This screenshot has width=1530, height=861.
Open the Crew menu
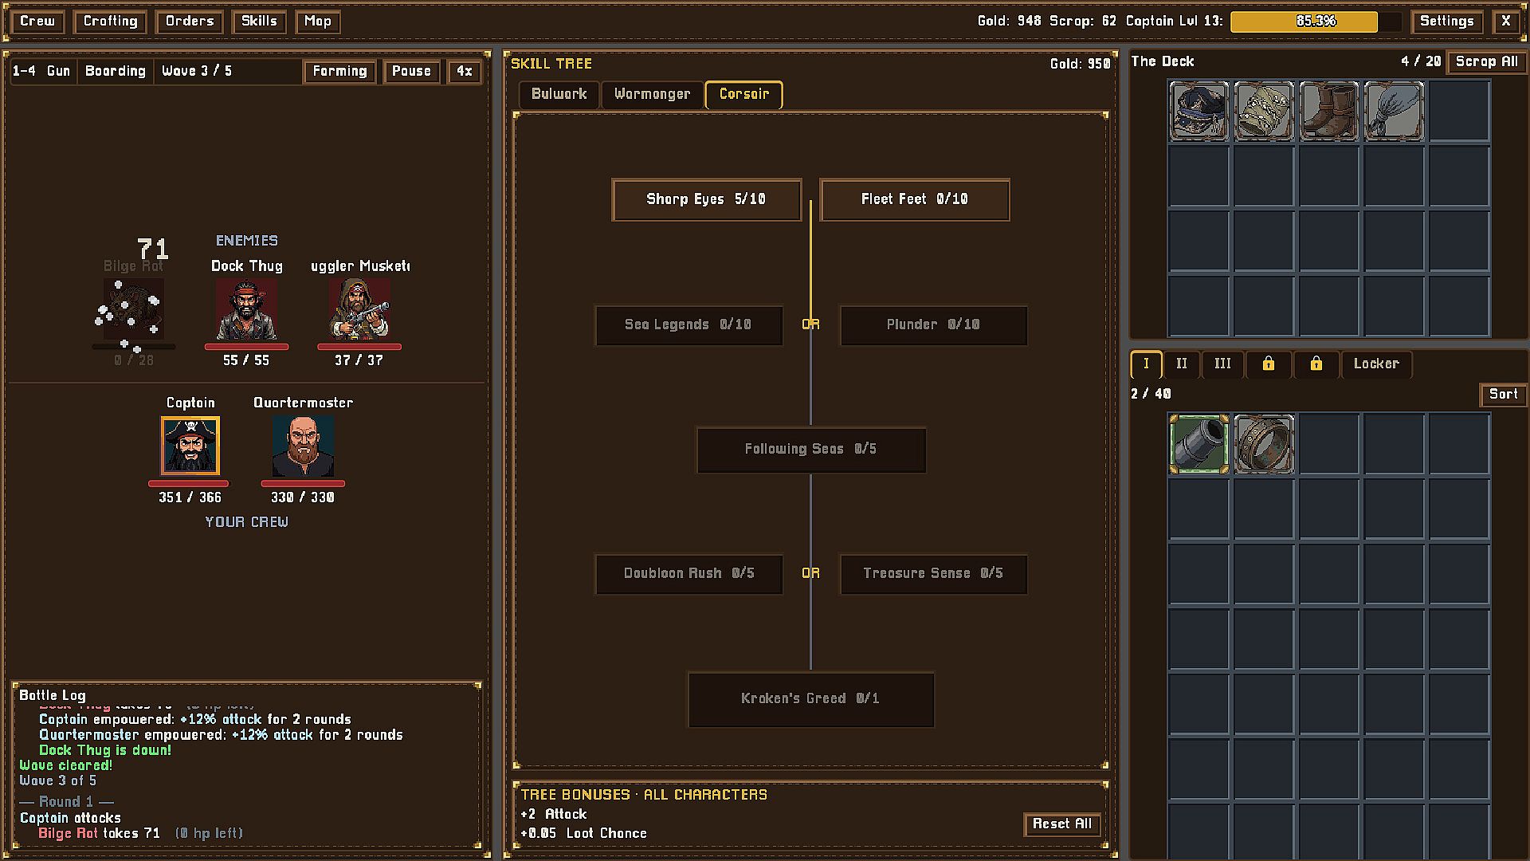coord(37,22)
